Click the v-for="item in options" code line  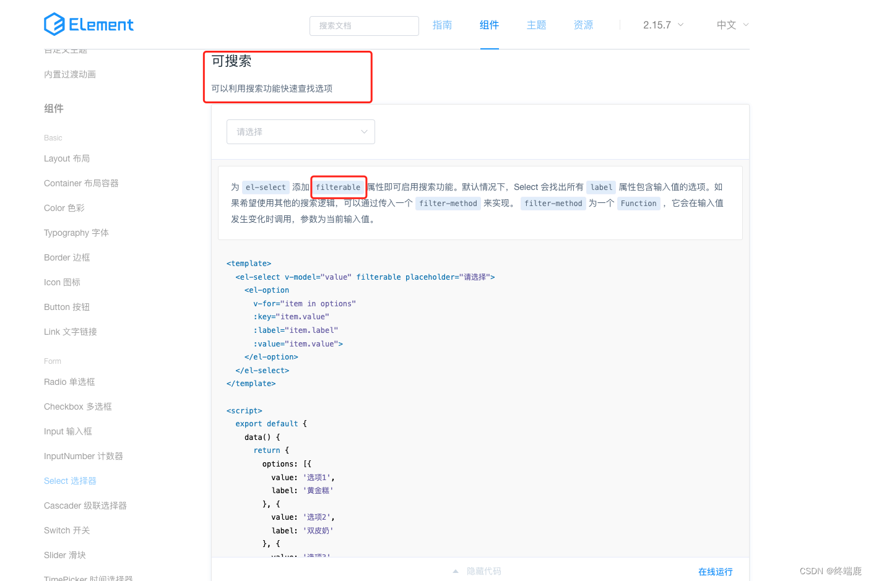[x=305, y=304]
